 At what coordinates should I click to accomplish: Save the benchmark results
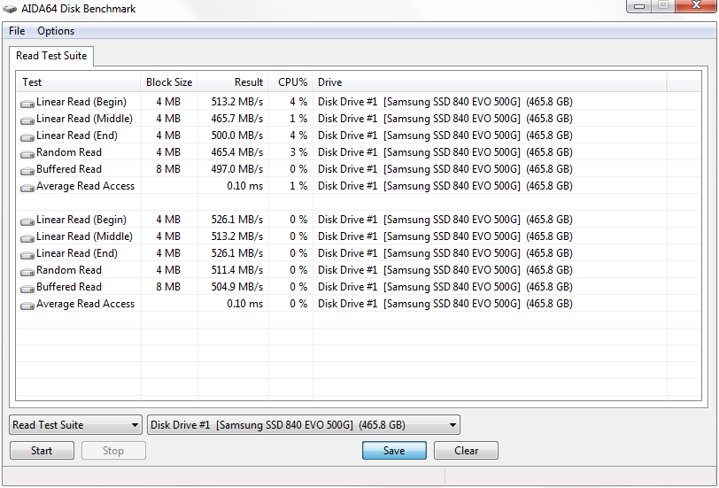pos(394,451)
